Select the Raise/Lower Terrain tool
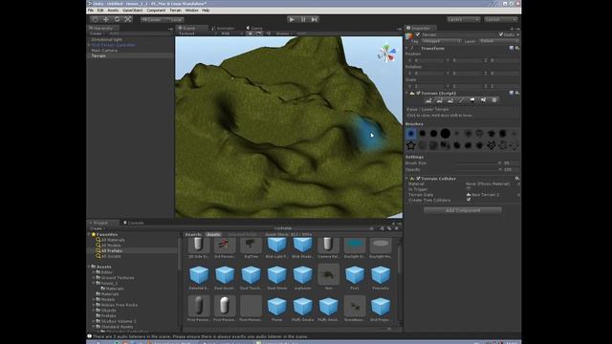The width and height of the screenshot is (612, 344). tap(428, 100)
